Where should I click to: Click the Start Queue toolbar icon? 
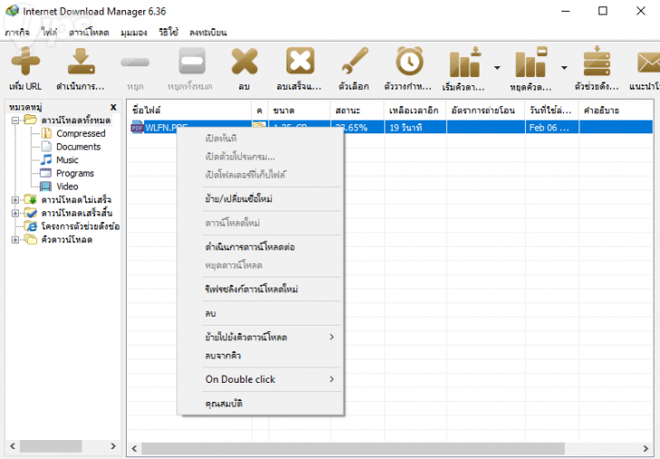[x=465, y=62]
